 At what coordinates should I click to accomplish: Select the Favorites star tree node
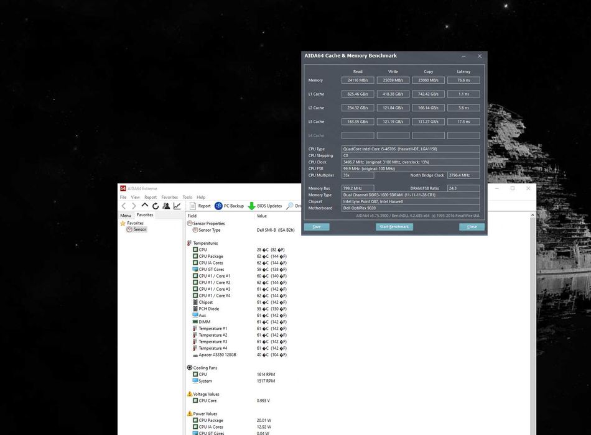(132, 223)
